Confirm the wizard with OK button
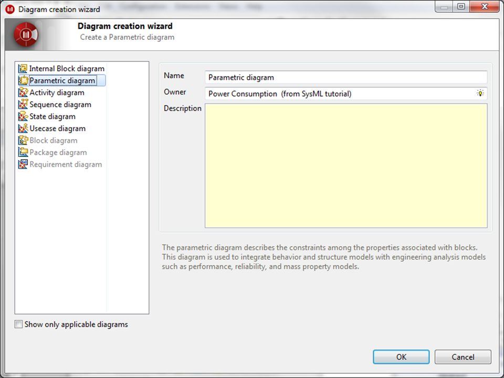Viewport: 504px width, 378px height. [401, 357]
